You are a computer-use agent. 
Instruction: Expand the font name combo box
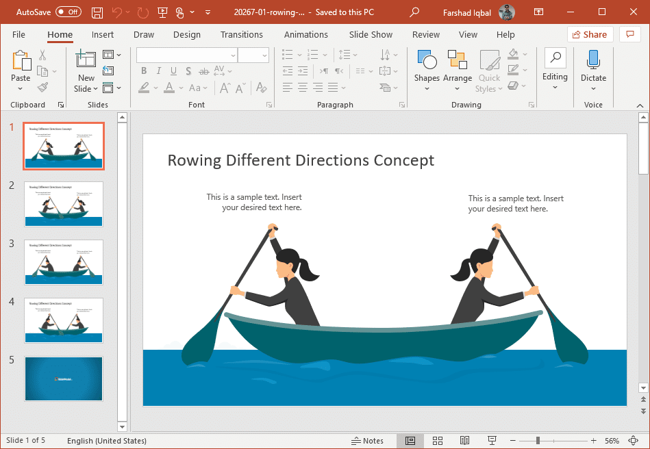(x=232, y=55)
